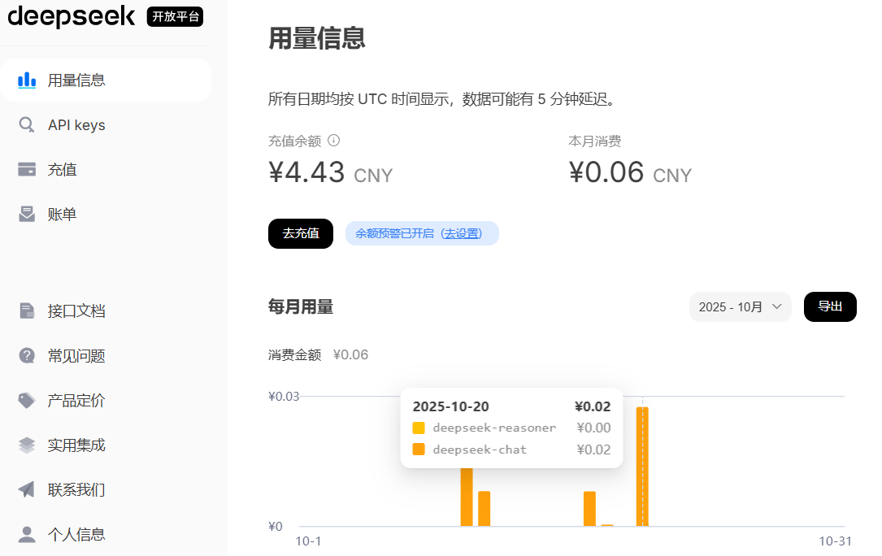Toggle the deepseek-reasoner legend swatch
This screenshot has height=556, width=882.
coord(419,427)
